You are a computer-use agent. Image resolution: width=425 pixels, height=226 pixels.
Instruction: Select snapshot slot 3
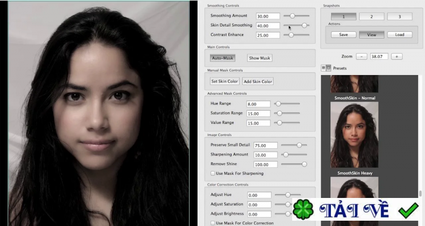click(400, 16)
